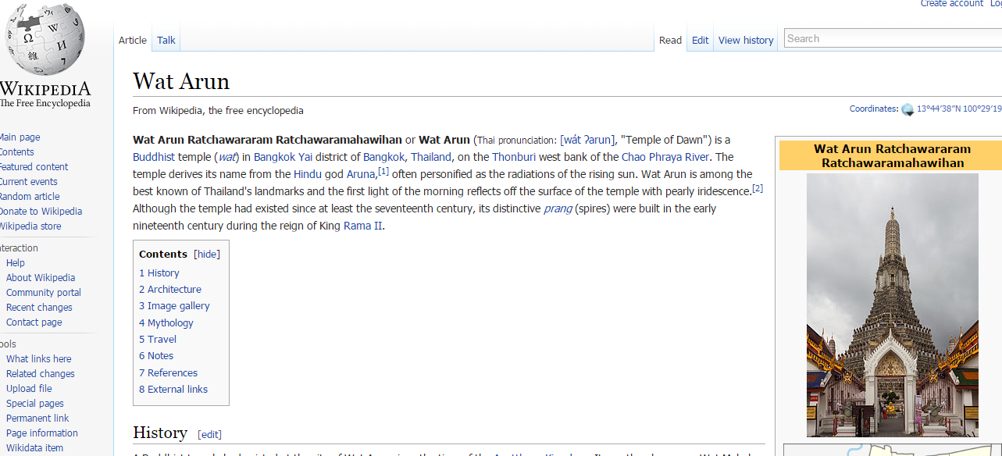Open the View history tab
The height and width of the screenshot is (456, 1002).
point(746,41)
